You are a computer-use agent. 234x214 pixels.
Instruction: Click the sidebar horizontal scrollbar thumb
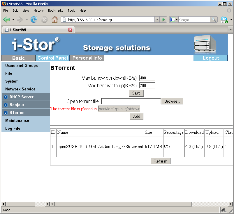[x=21, y=204]
